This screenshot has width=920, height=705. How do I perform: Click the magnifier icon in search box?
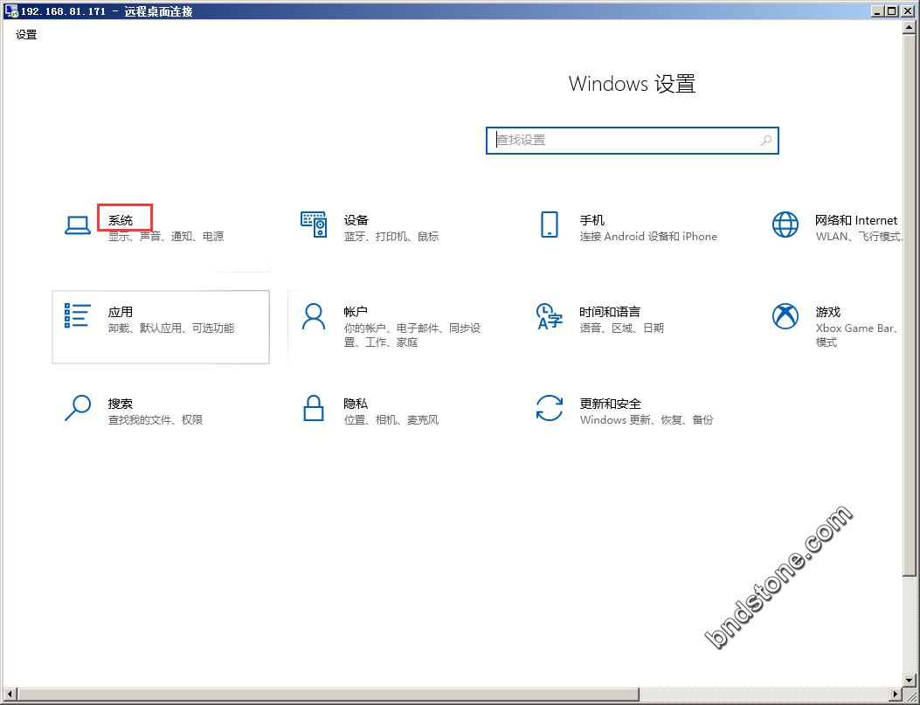coord(765,140)
